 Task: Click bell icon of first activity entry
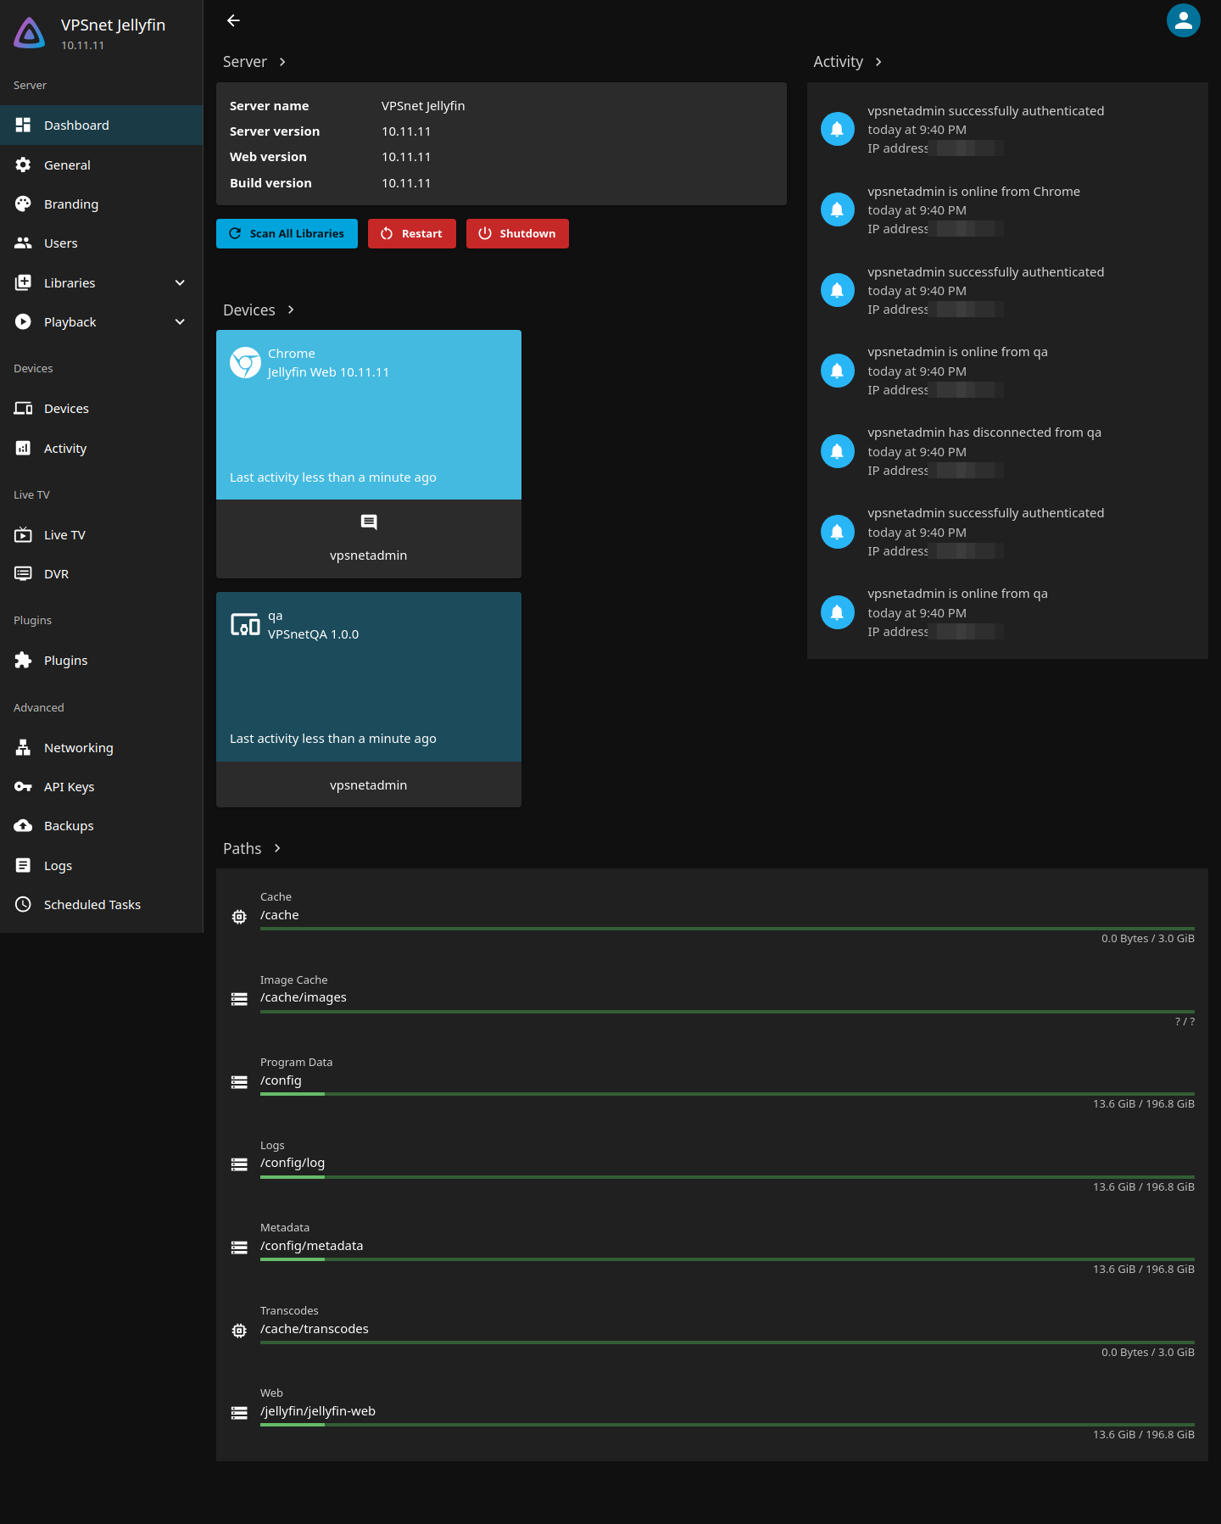837,129
